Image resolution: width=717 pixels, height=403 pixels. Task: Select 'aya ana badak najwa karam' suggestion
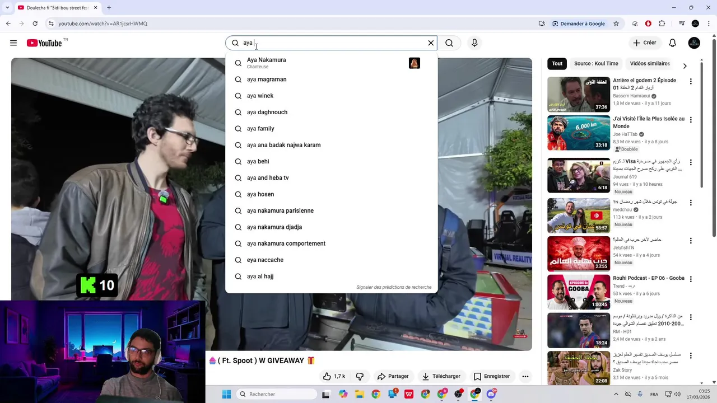332,145
